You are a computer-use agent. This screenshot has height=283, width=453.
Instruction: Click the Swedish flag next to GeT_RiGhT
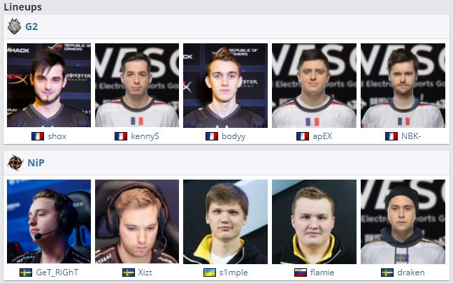point(26,273)
